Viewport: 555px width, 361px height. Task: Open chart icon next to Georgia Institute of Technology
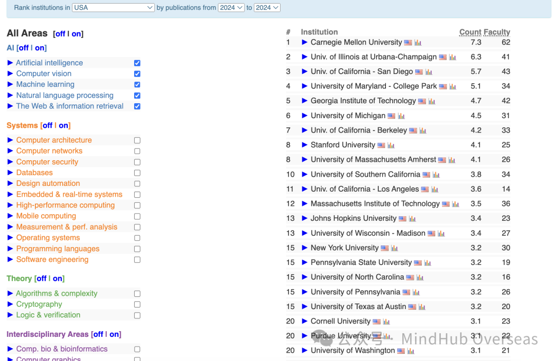coord(432,102)
